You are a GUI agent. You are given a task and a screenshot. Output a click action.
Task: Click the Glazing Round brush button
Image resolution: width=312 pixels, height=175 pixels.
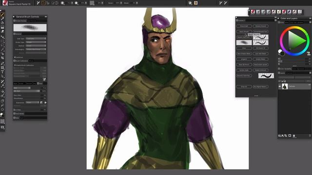click(260, 26)
